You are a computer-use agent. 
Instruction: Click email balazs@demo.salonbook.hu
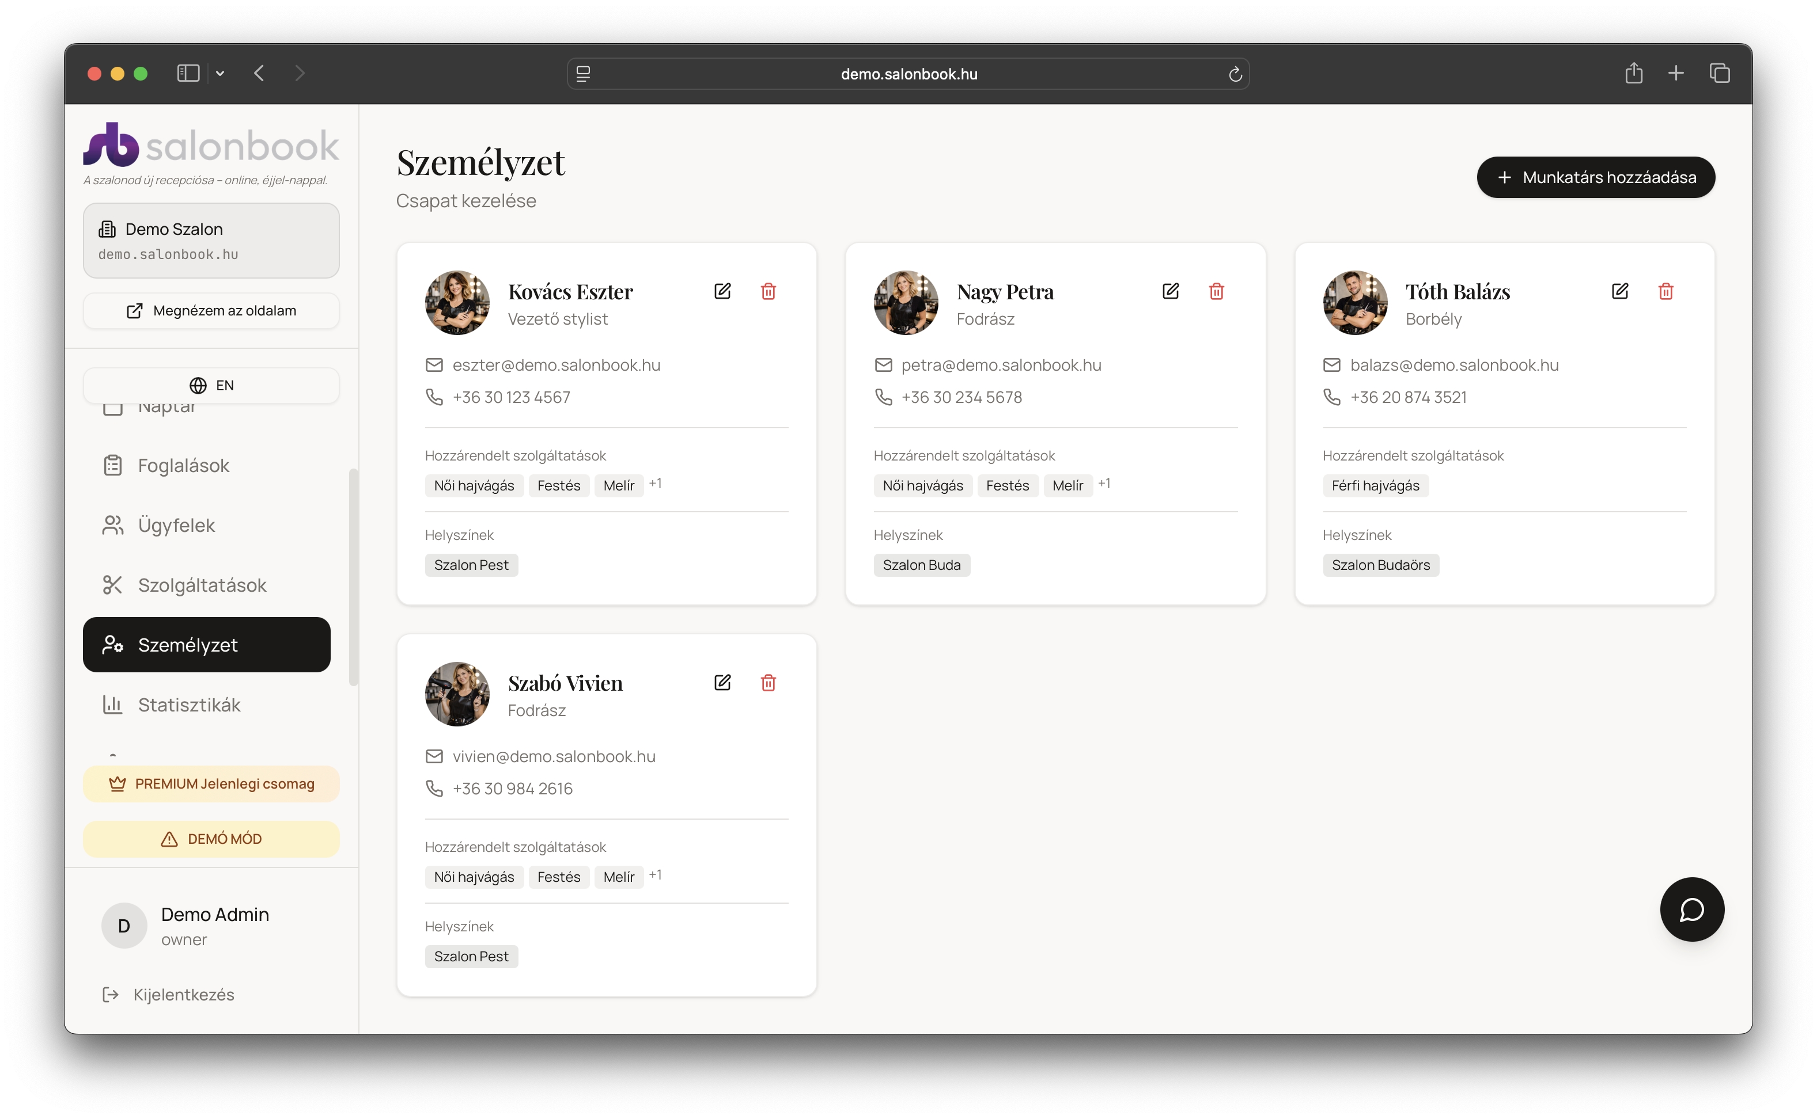tap(1454, 365)
